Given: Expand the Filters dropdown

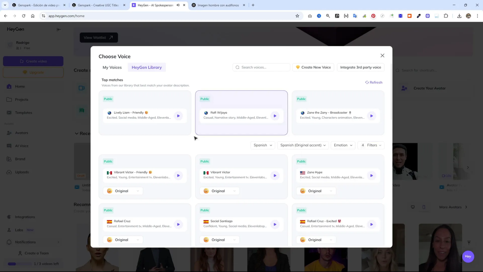Looking at the screenshot, I should (371, 145).
